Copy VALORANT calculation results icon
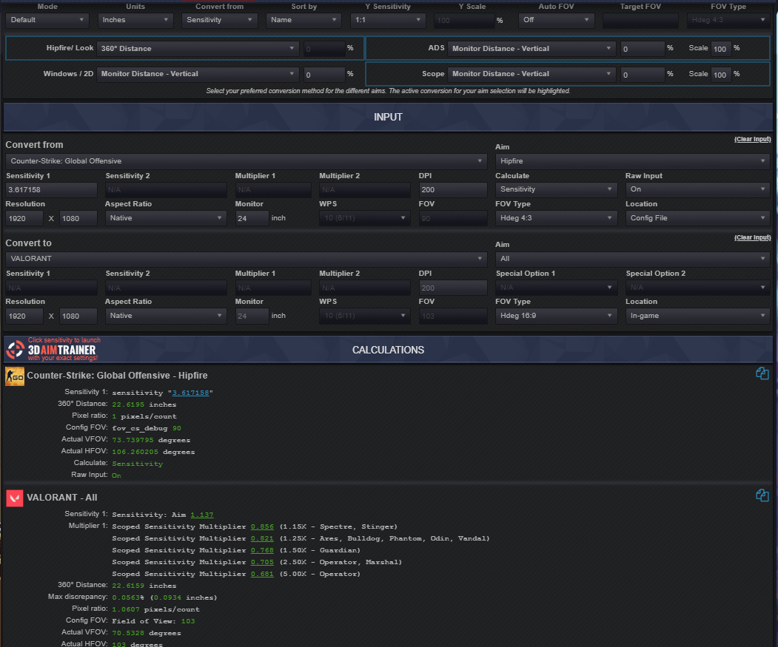This screenshot has width=778, height=647. 762,495
